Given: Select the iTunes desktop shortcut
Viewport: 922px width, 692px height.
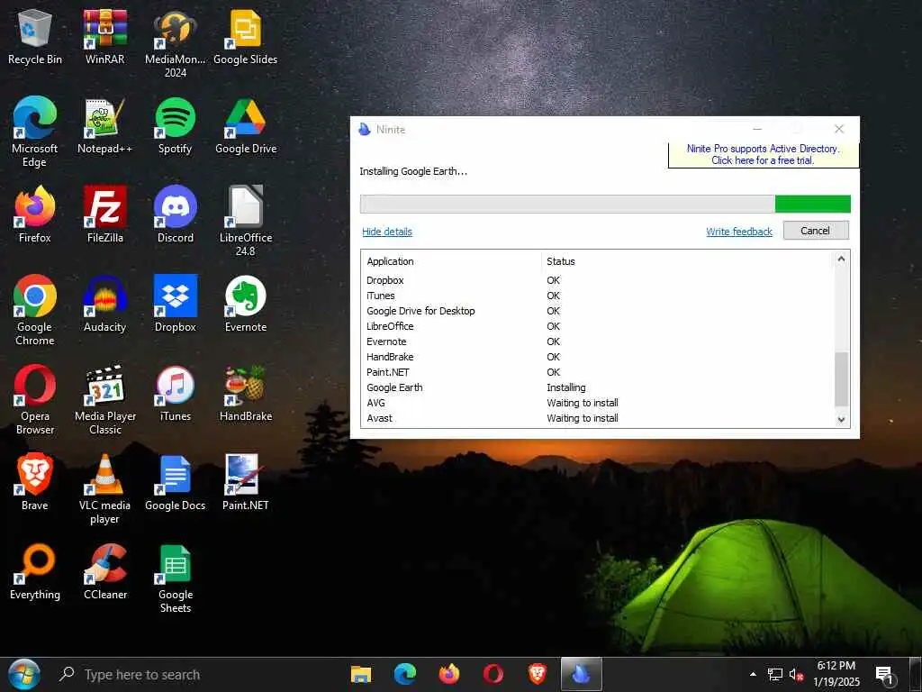Looking at the screenshot, I should click(176, 394).
